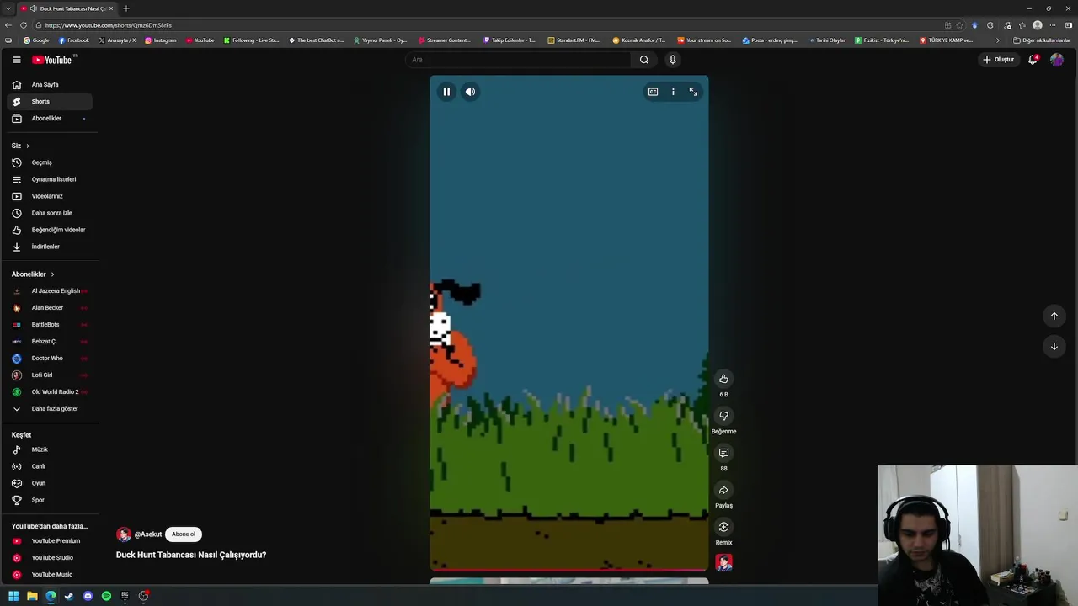
Task: Subscribe with Abone ol button
Action: 184,534
